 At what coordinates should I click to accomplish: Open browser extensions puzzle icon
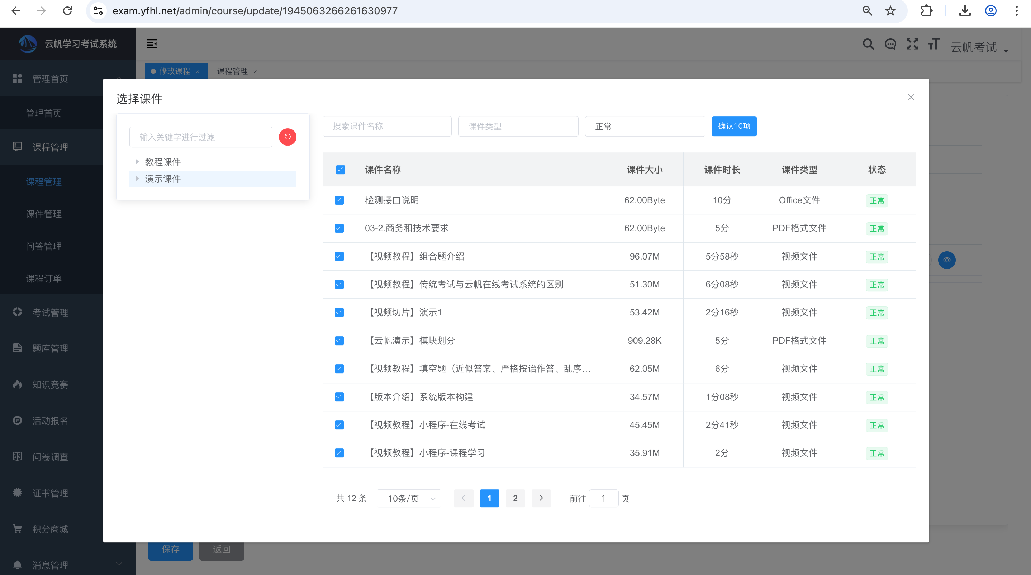point(927,11)
